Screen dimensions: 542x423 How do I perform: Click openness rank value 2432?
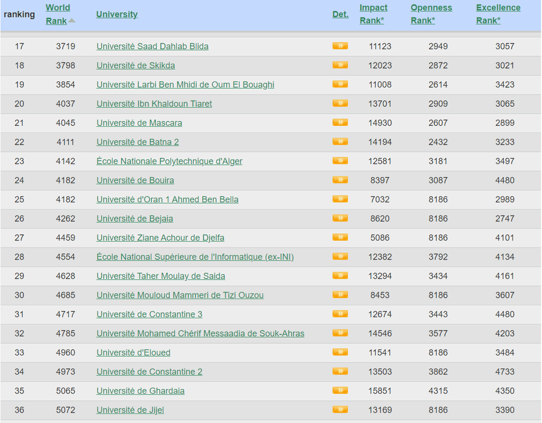[x=438, y=142]
